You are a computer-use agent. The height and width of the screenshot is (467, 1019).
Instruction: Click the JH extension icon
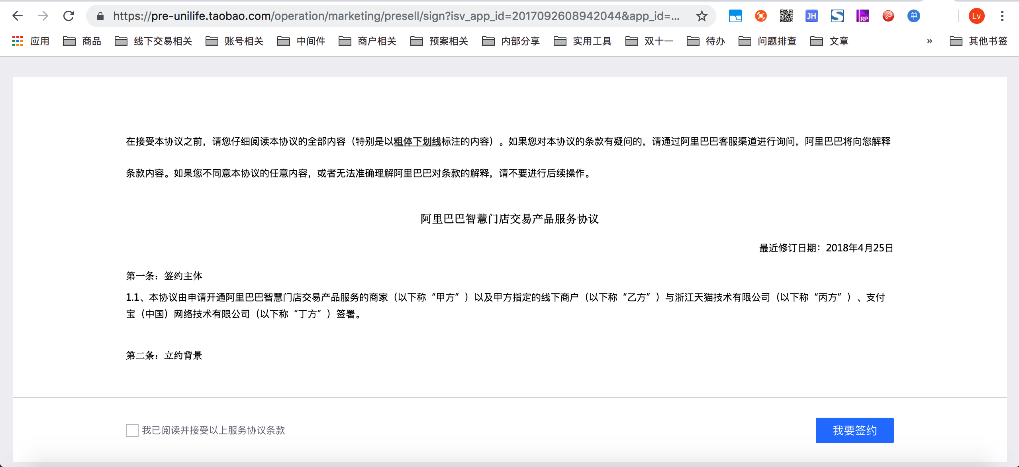pyautogui.click(x=811, y=16)
